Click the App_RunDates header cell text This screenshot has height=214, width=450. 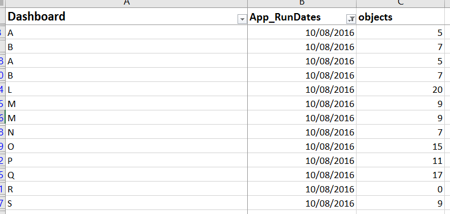point(285,17)
